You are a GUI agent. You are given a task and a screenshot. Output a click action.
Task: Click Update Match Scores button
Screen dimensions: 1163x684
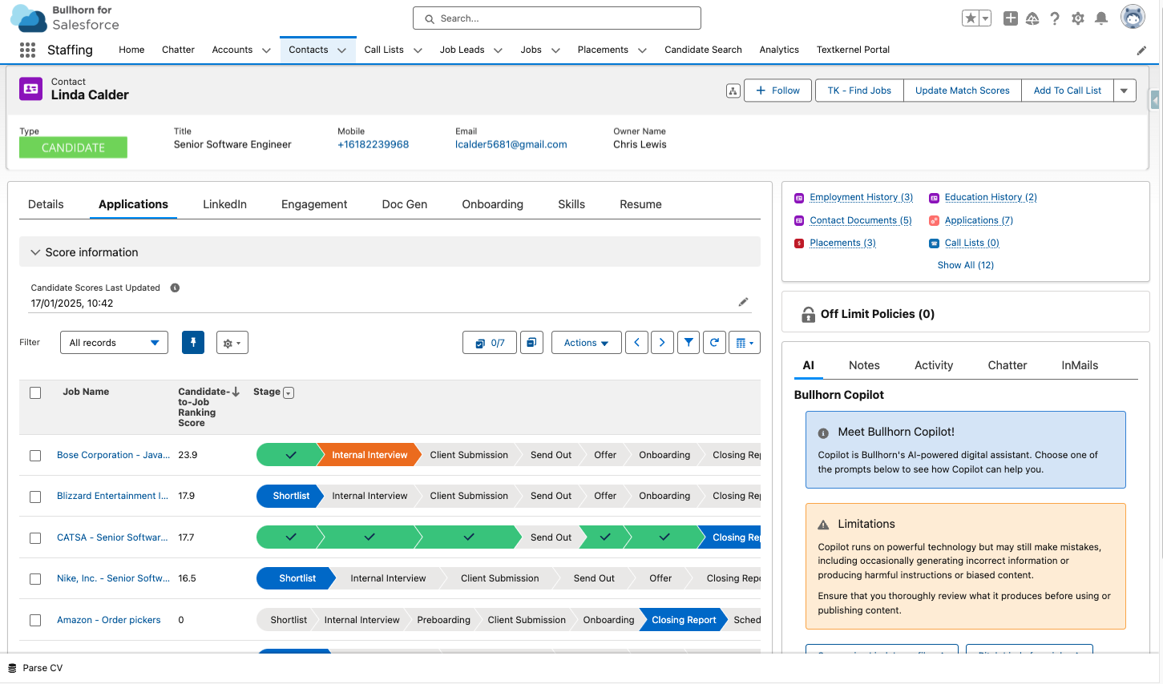coord(963,91)
